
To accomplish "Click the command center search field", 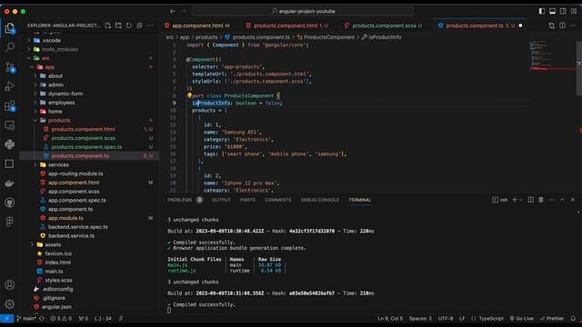I will pyautogui.click(x=303, y=12).
